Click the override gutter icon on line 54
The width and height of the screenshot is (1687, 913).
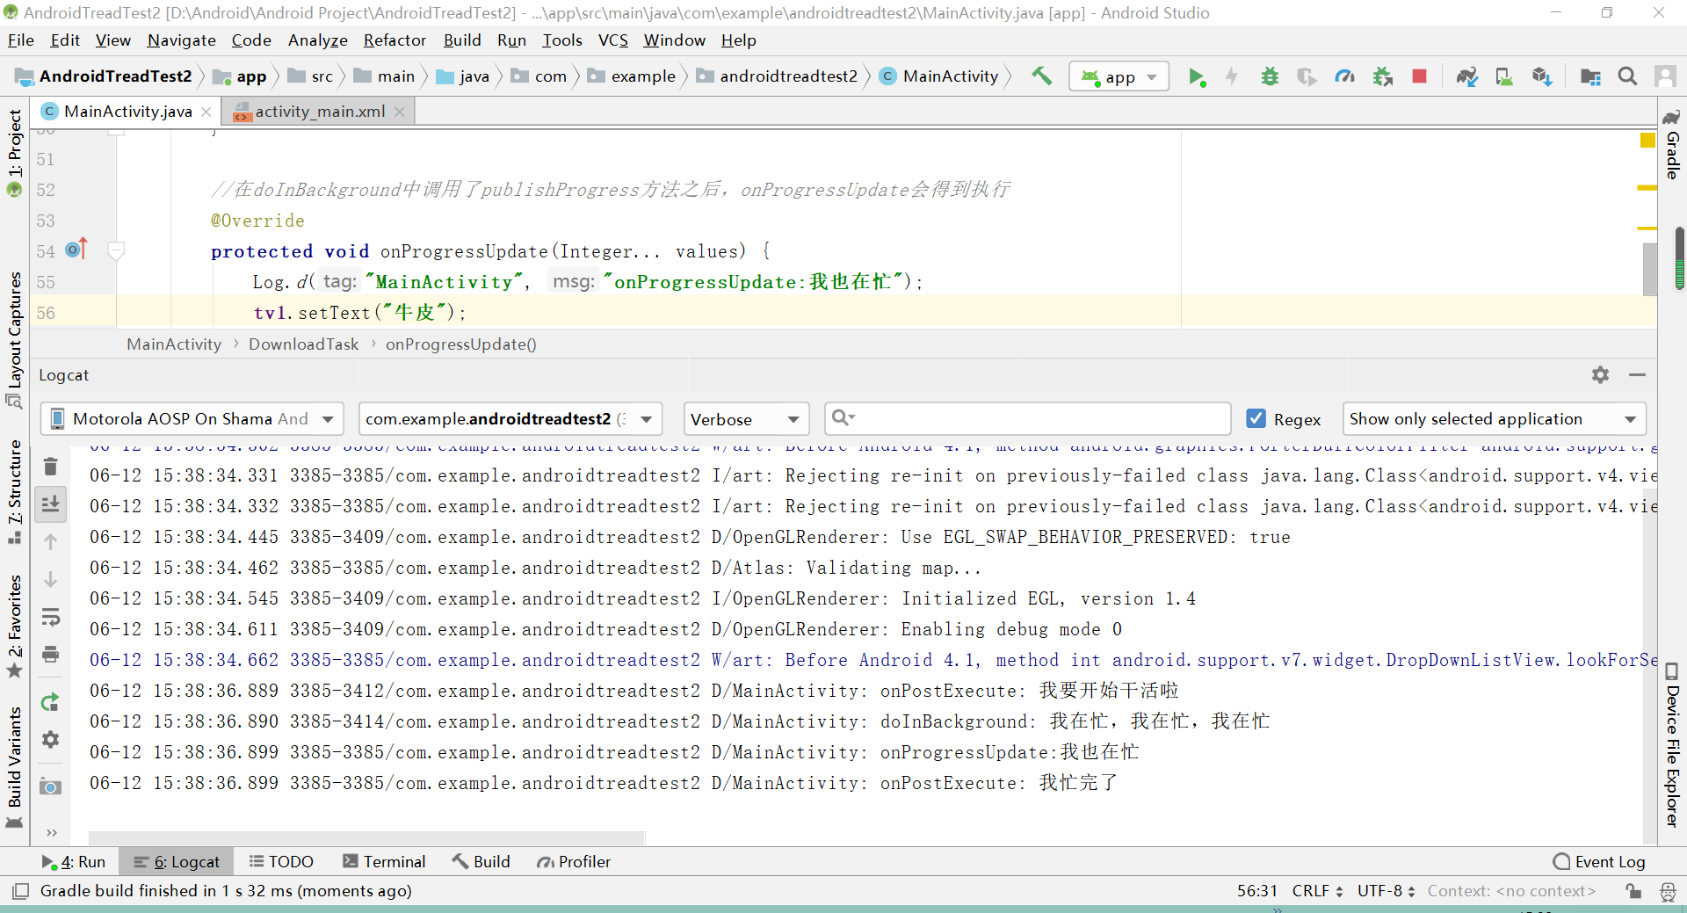(76, 250)
